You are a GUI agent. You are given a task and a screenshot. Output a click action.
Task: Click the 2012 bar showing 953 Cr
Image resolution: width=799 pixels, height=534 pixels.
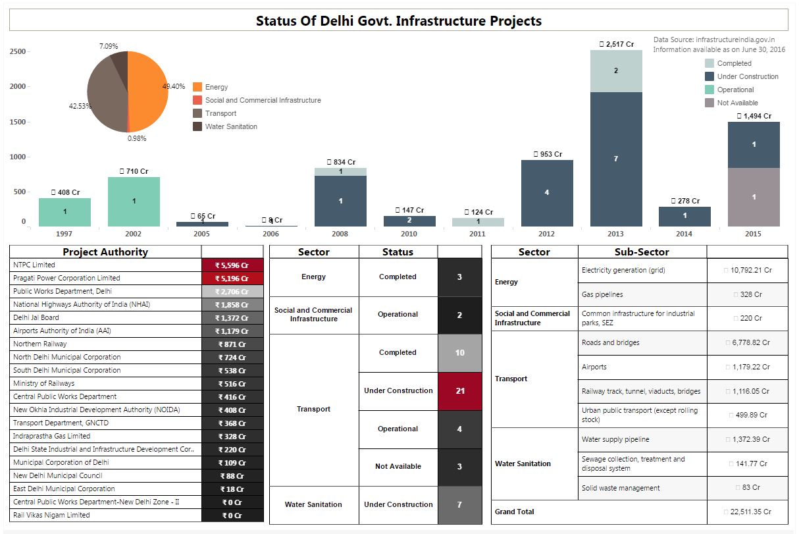547,193
